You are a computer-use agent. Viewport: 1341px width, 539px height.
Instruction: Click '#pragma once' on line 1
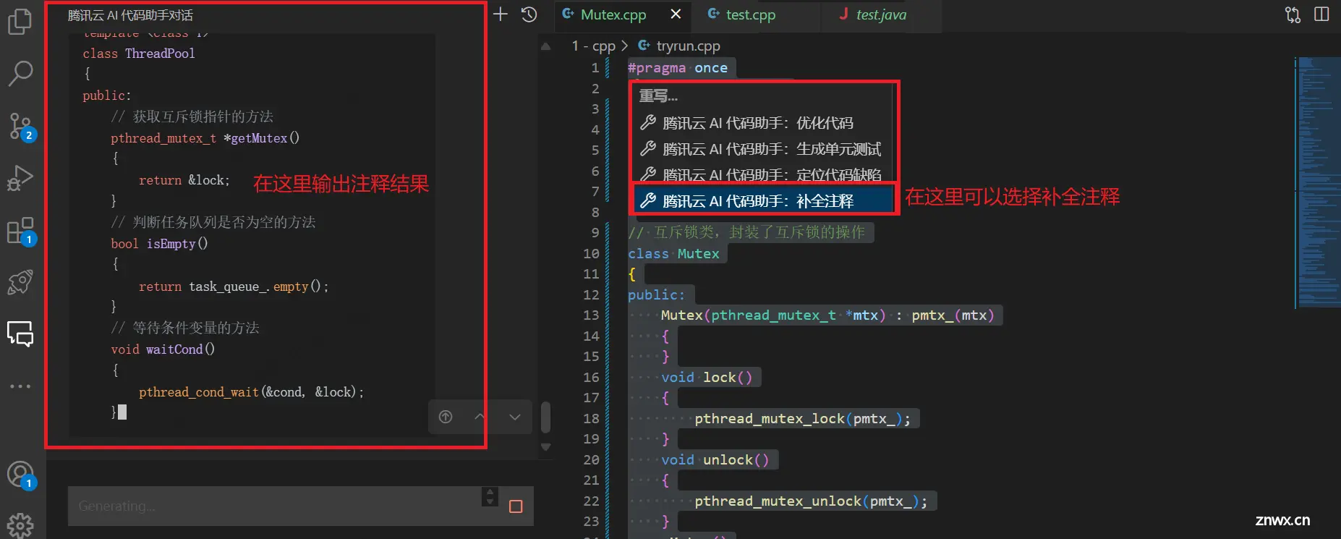tap(678, 68)
